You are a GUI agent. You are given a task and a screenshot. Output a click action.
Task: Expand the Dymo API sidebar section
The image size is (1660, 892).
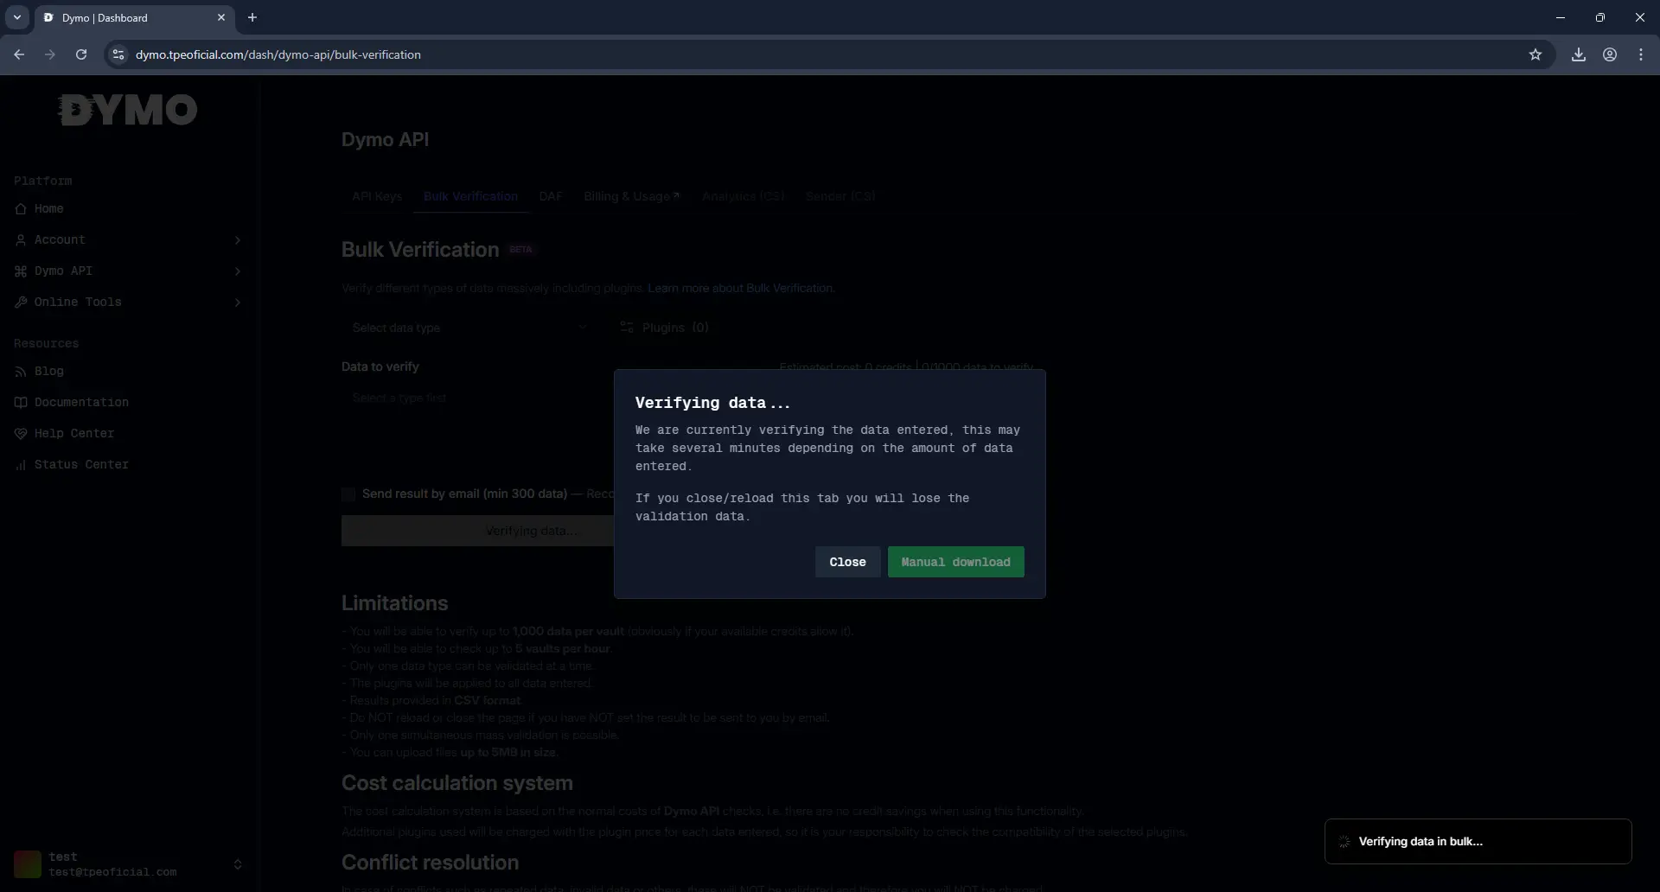click(128, 271)
